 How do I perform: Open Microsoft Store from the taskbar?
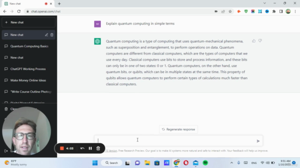click(157, 163)
